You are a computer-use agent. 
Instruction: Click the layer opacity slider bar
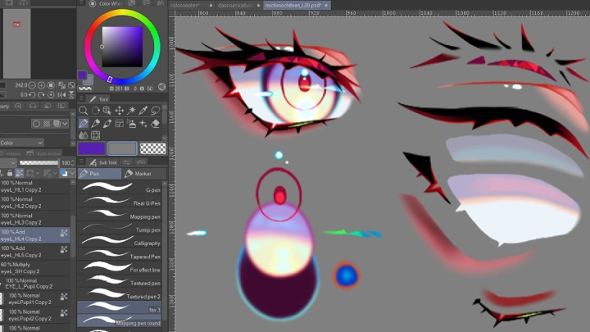click(x=39, y=163)
